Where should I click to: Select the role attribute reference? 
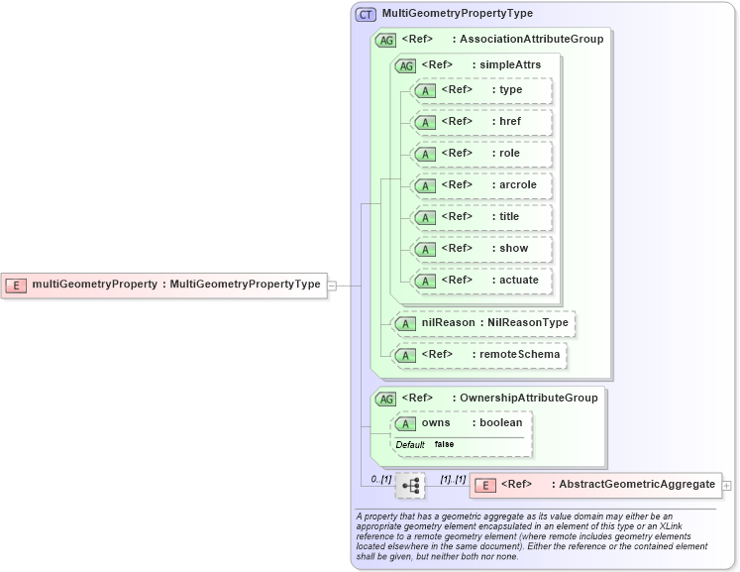point(480,153)
